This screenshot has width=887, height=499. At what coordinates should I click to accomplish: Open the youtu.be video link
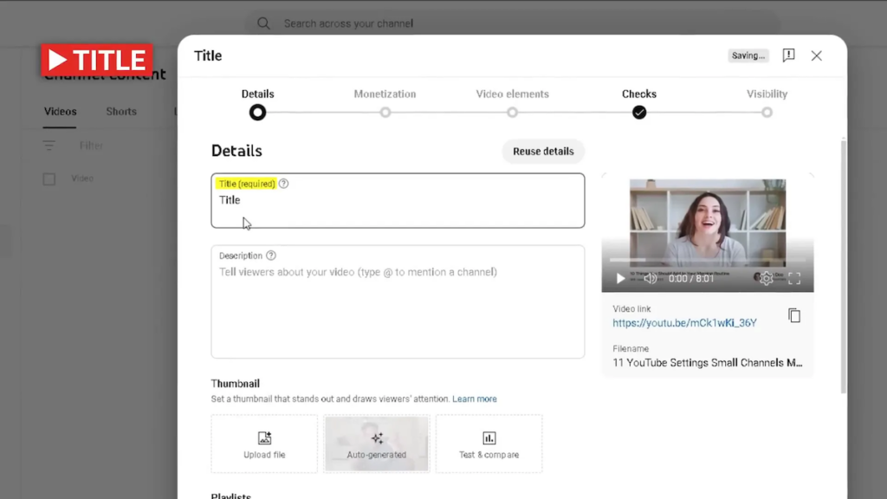coord(684,323)
